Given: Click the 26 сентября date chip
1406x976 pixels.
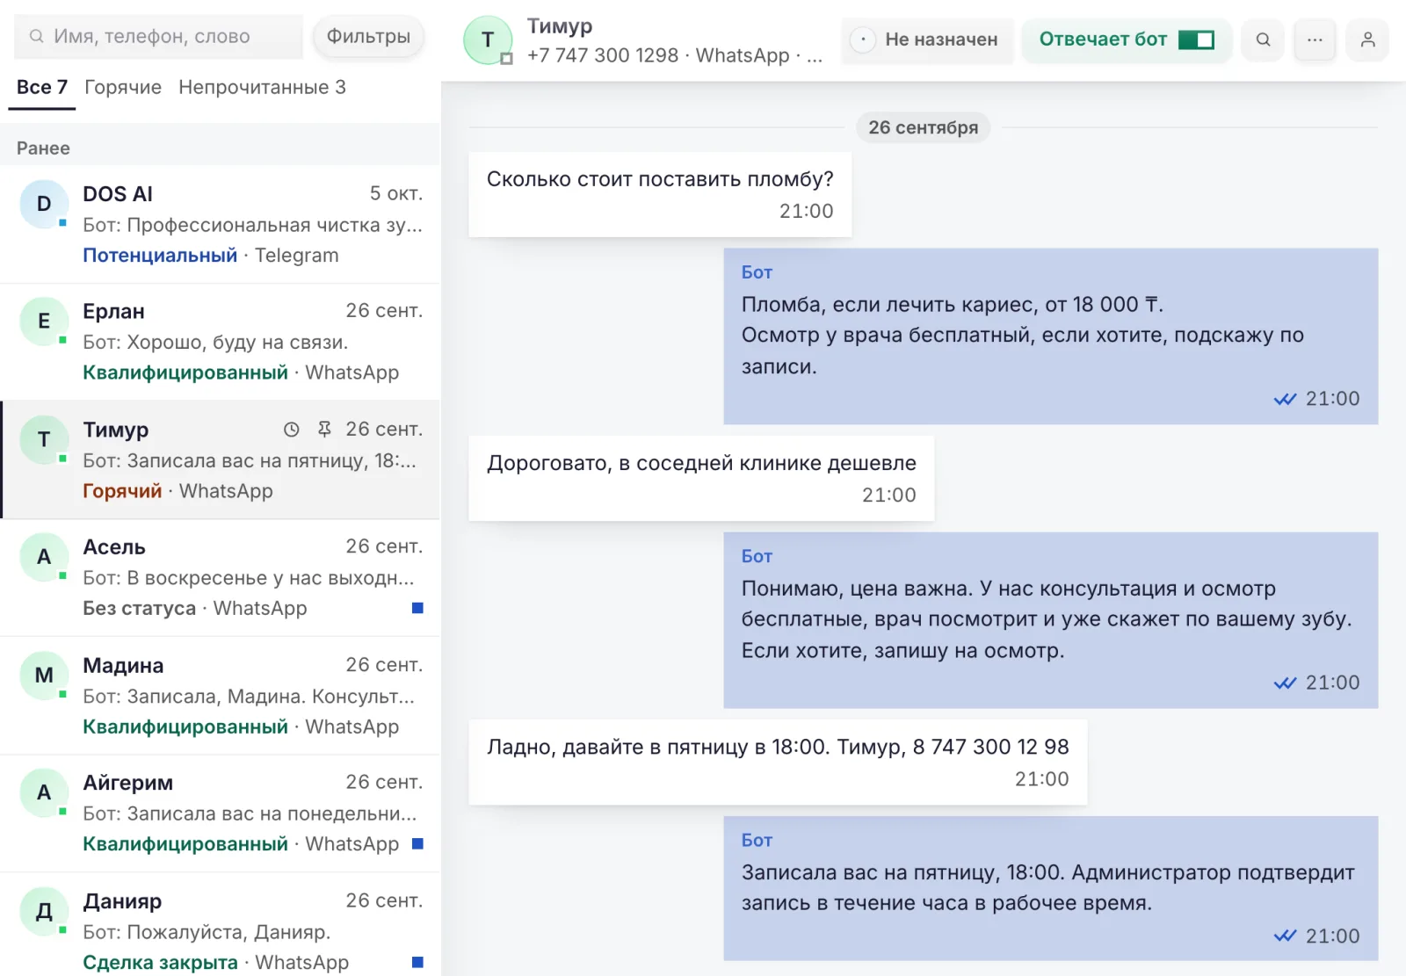Looking at the screenshot, I should coord(923,127).
